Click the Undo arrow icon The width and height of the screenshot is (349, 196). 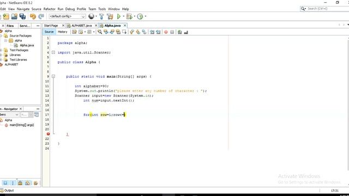[x=33, y=16]
